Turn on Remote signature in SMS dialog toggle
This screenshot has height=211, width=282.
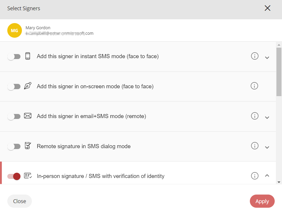pos(14,146)
